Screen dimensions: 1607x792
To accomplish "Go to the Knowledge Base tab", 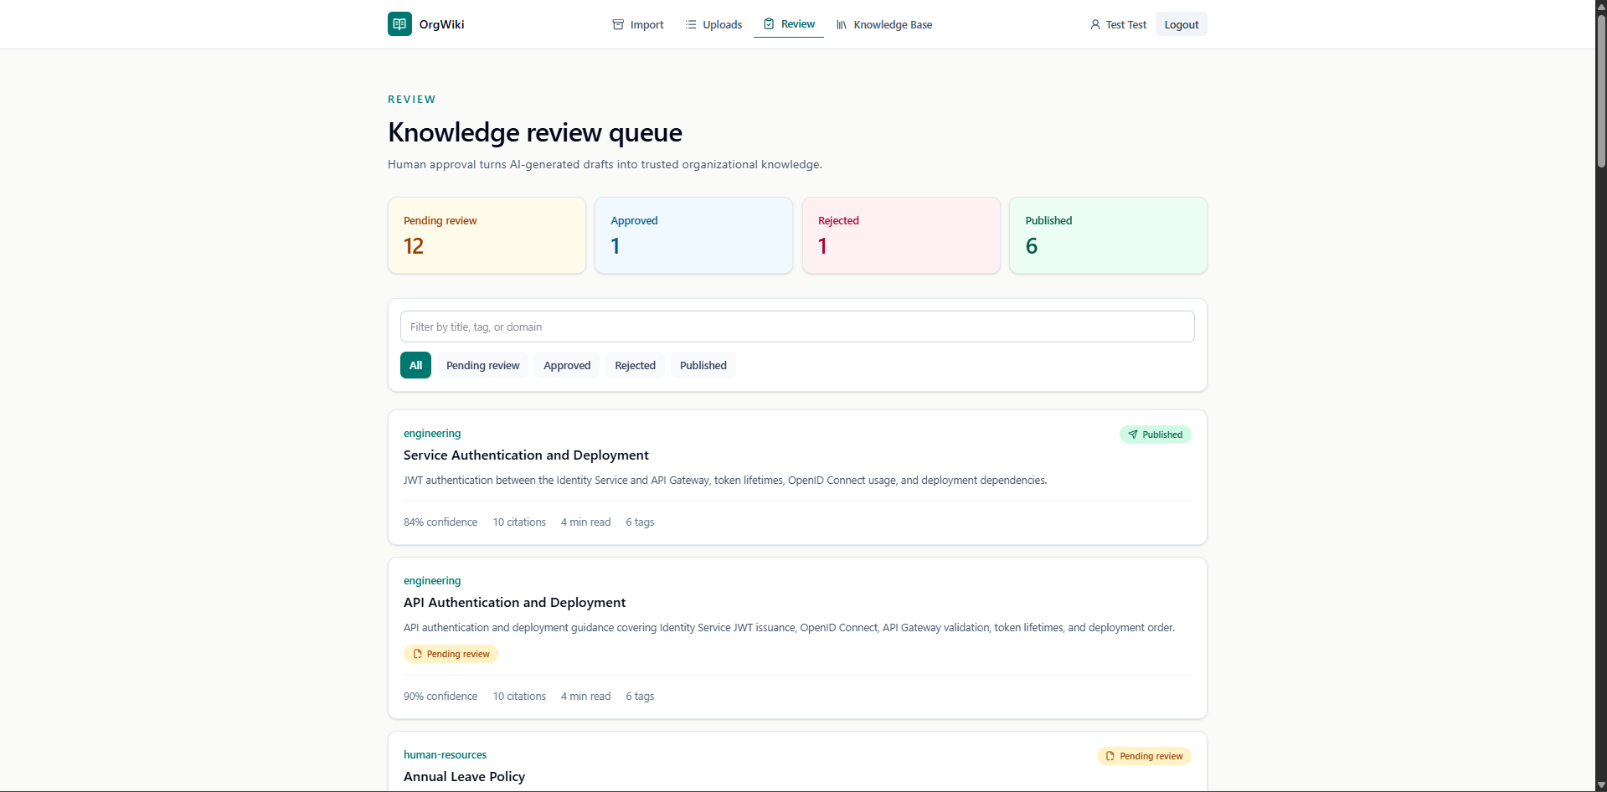I will pos(884,24).
